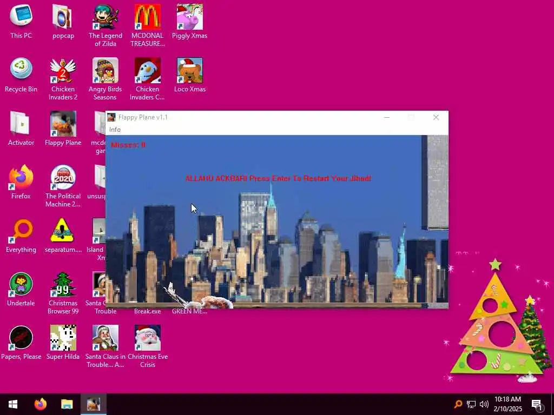Viewport: 554px width, 415px height.
Task: Open the notification center icon
Action: (x=537, y=404)
